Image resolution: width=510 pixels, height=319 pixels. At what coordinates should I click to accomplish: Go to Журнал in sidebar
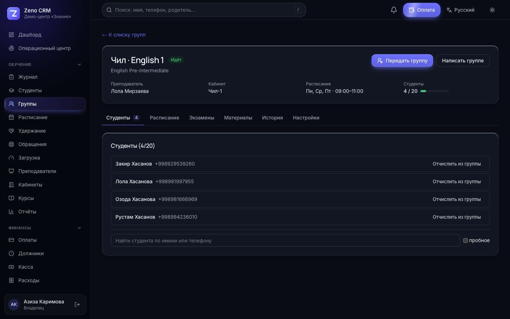45,77
